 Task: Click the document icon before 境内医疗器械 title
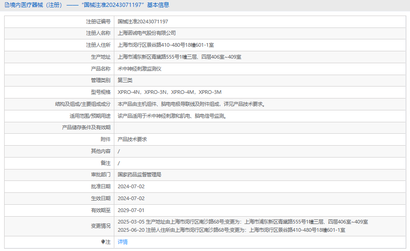(x=7, y=5)
